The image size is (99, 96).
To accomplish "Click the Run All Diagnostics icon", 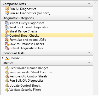I will (7, 9).
